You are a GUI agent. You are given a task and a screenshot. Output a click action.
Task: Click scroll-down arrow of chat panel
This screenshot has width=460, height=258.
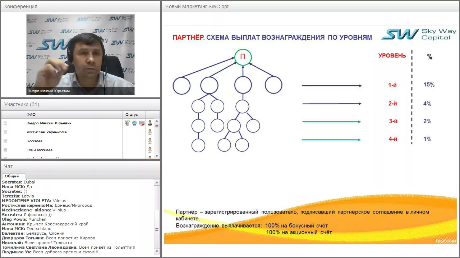click(157, 252)
